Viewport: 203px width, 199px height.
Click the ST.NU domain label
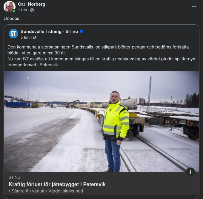14,178
